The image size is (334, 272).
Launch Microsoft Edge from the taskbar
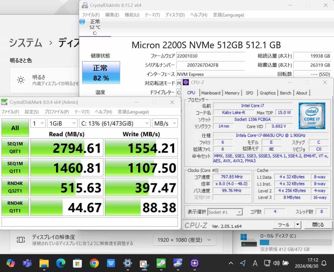pos(61,263)
